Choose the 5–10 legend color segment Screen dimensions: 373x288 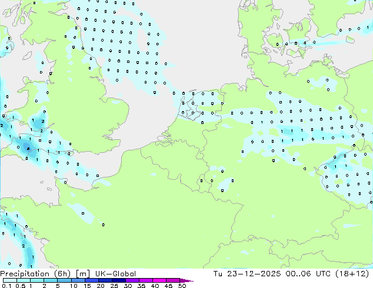[64, 280]
